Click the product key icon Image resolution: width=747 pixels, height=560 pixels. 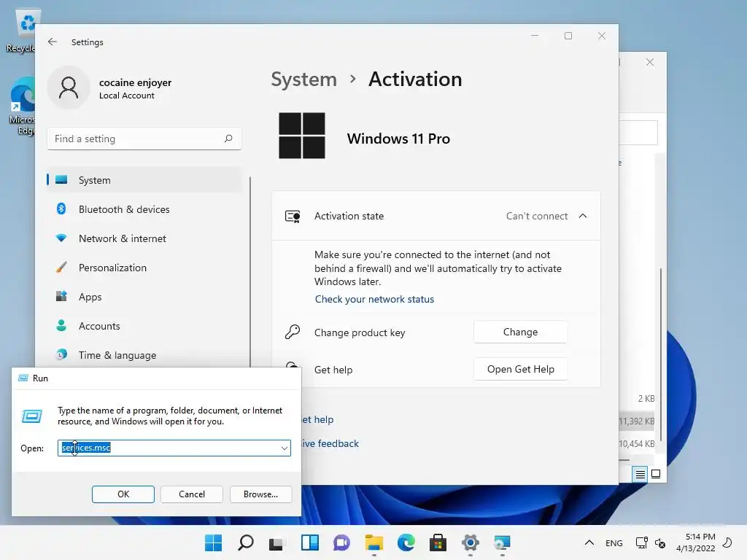tap(293, 332)
